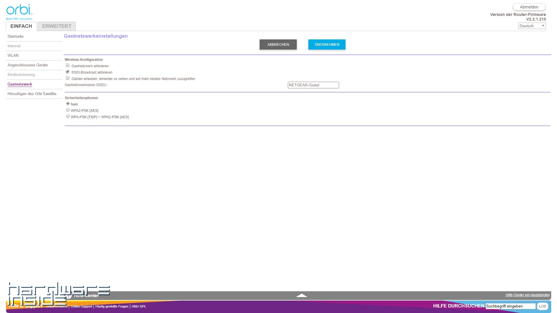Click the Suchbegriff eingeben search field
Viewport: 557px width, 313px height.
(x=511, y=306)
